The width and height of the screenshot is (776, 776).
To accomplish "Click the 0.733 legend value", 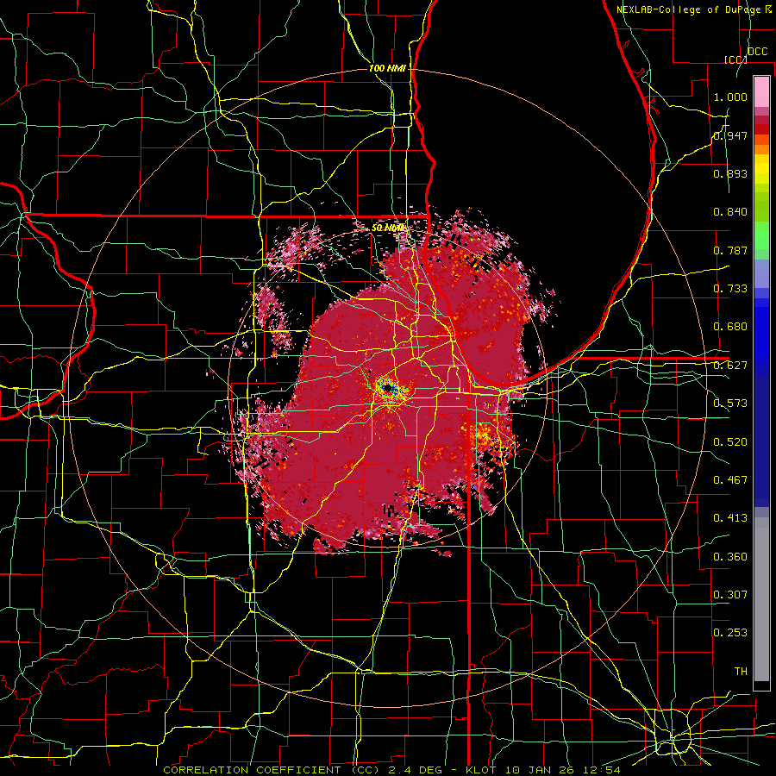I will pyautogui.click(x=730, y=289).
